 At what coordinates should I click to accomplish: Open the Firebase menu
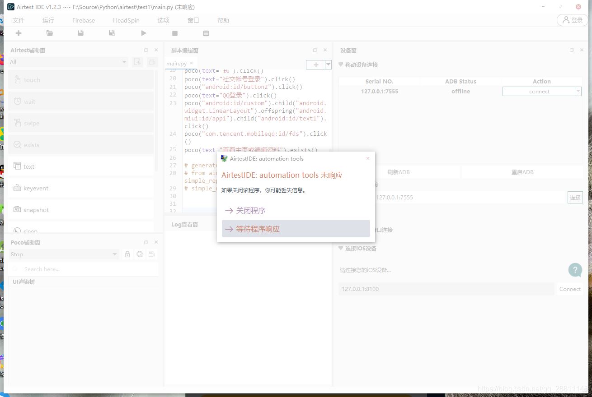[x=84, y=20]
